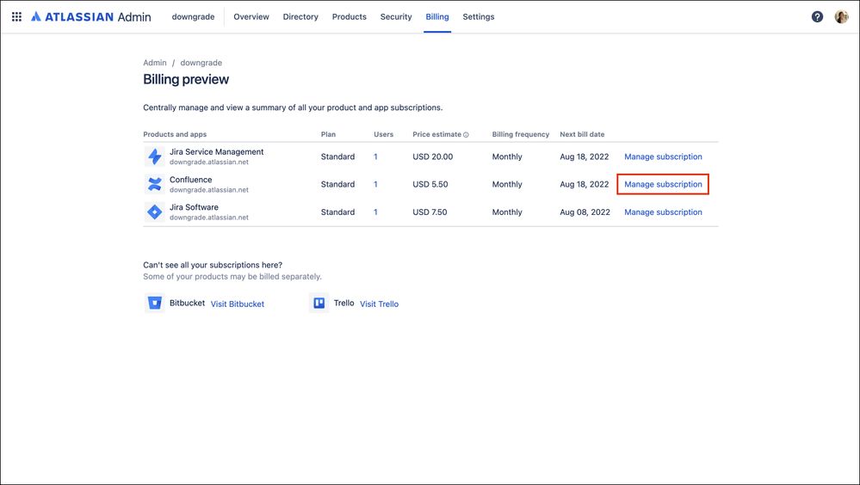Manage subscription for Jira Software
Screen dimensions: 860x485
pos(663,212)
